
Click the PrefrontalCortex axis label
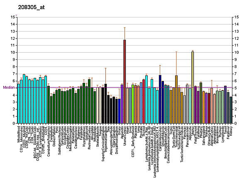click(x=89, y=136)
